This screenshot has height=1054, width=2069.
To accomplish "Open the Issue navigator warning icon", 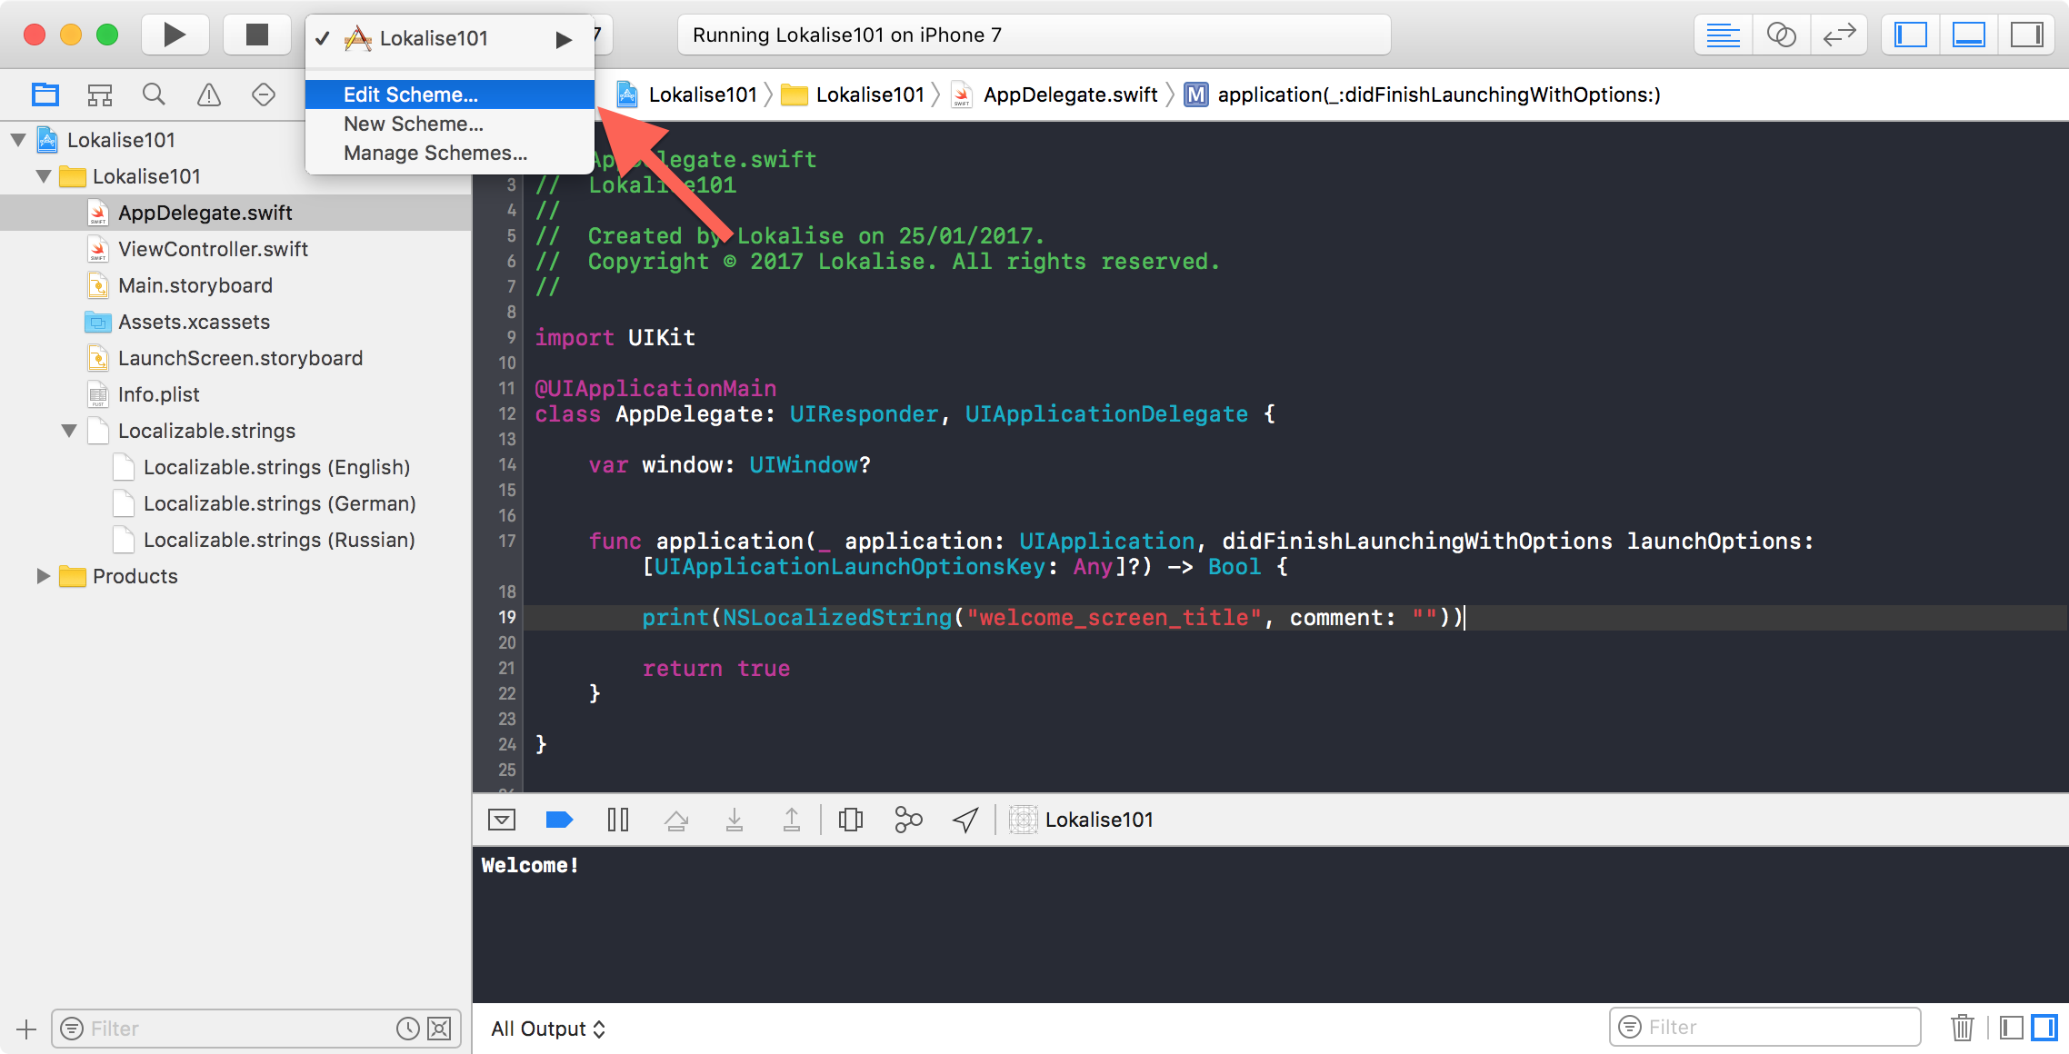I will 209,94.
